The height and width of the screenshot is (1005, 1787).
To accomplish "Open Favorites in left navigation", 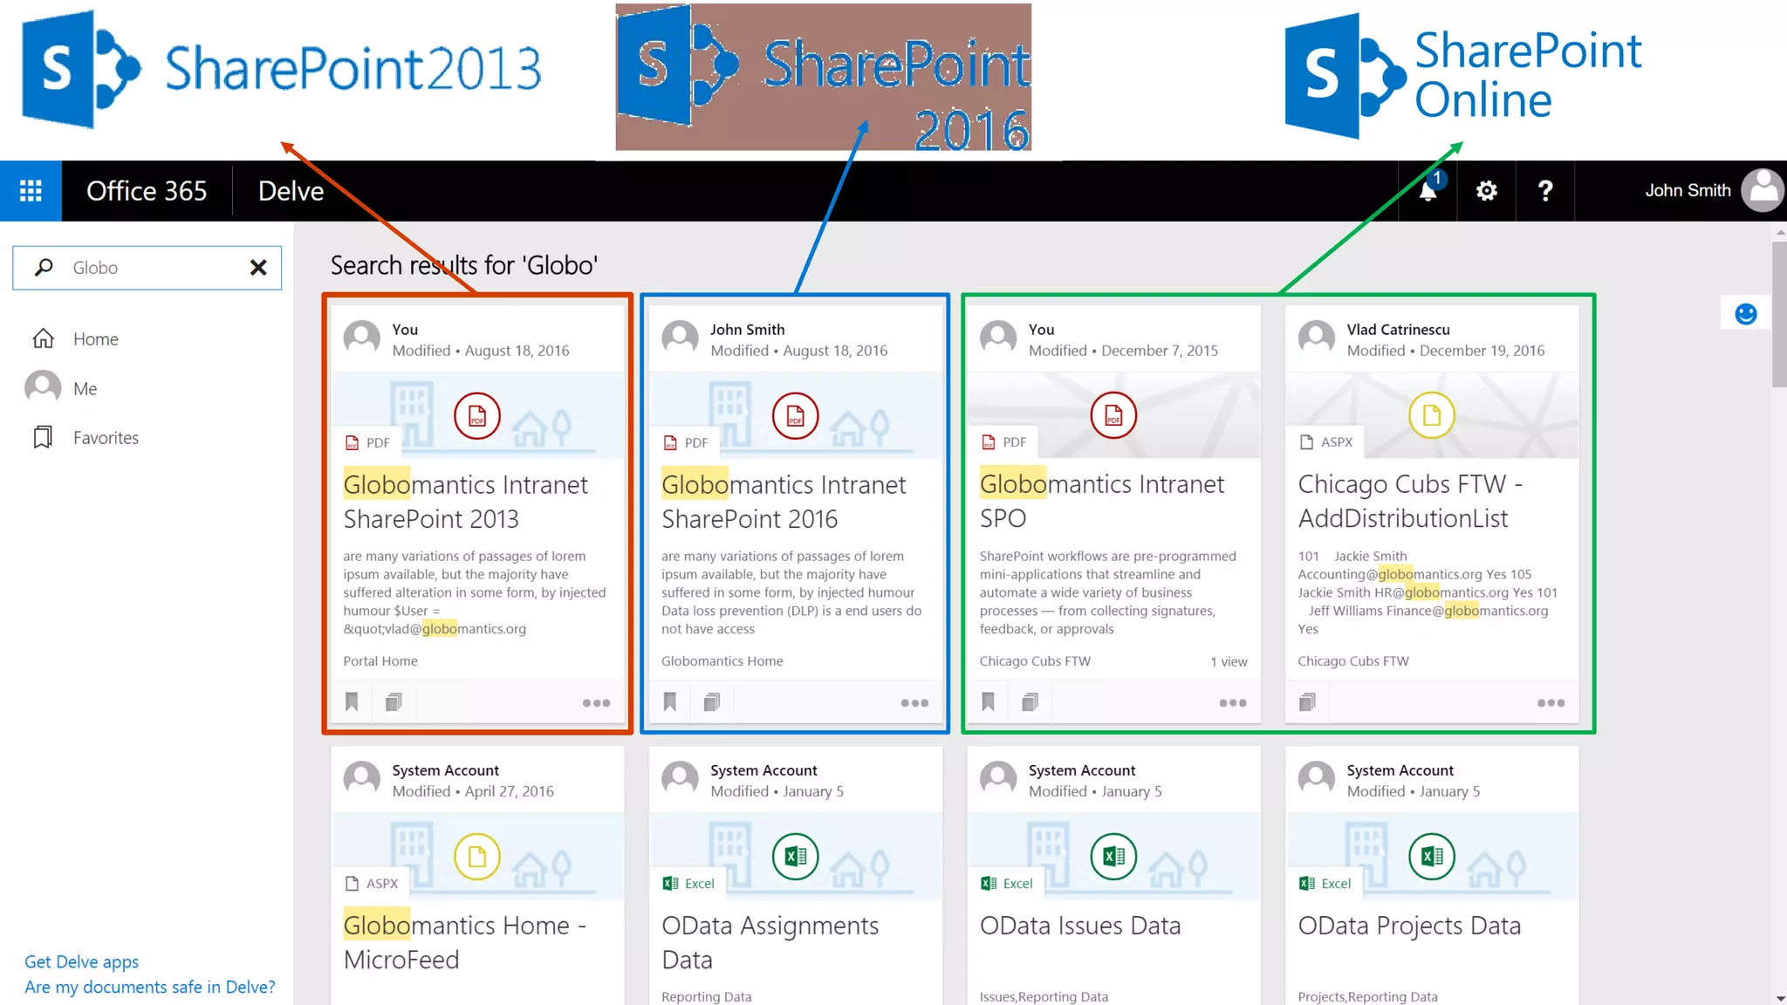I will tap(105, 438).
